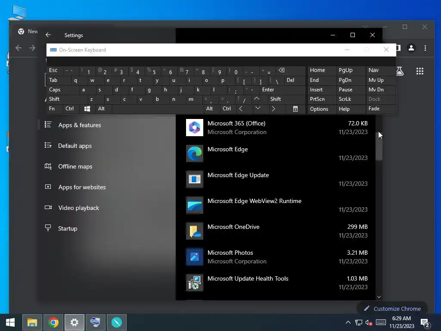Click the space bar on On-Screen Keyboard
Viewport: 441px width, 331px height.
tap(158, 109)
